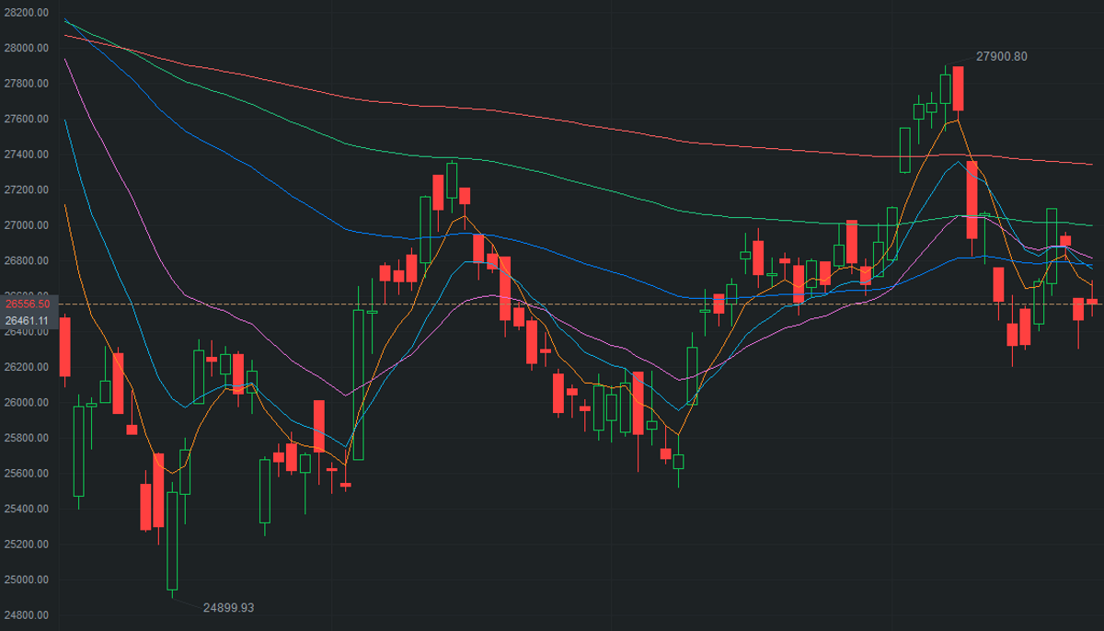Click the 25800.00 axis label
This screenshot has height=631, width=1104.
[26, 439]
